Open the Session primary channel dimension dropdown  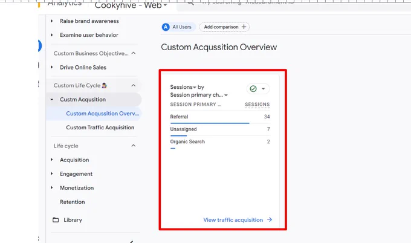tap(199, 95)
